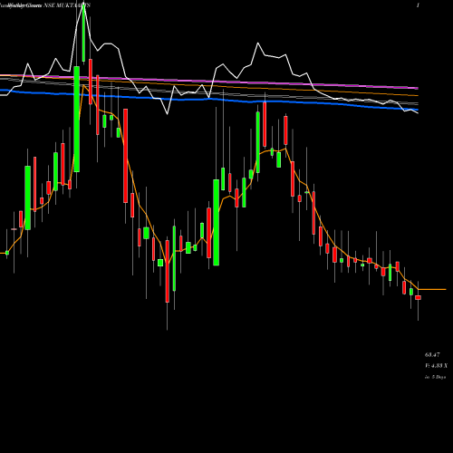Select the tallest green candle near the peak
453x453 pixels.
point(77,119)
